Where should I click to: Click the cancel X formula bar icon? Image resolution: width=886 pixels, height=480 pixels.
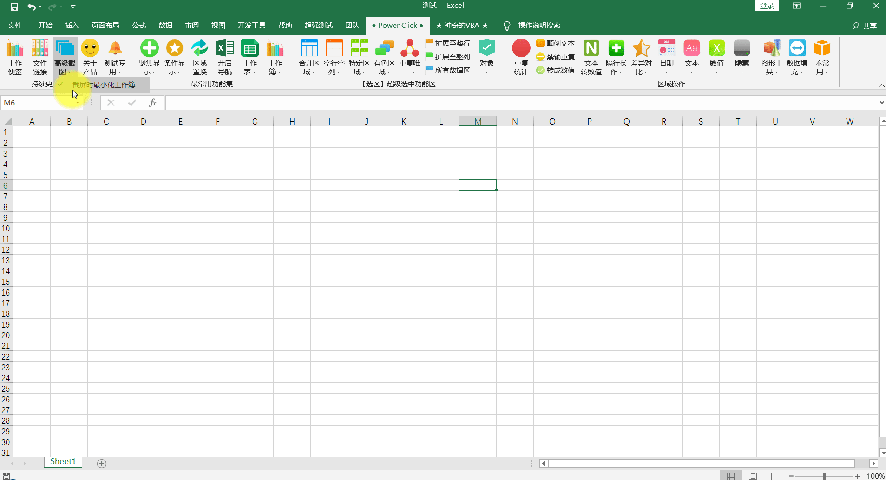click(111, 103)
